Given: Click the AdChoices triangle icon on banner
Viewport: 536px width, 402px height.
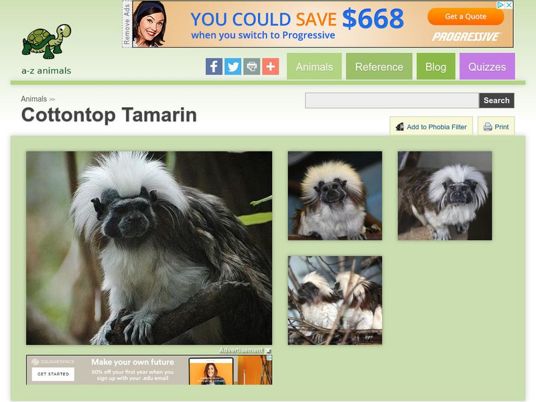Looking at the screenshot, I should click(x=500, y=5).
